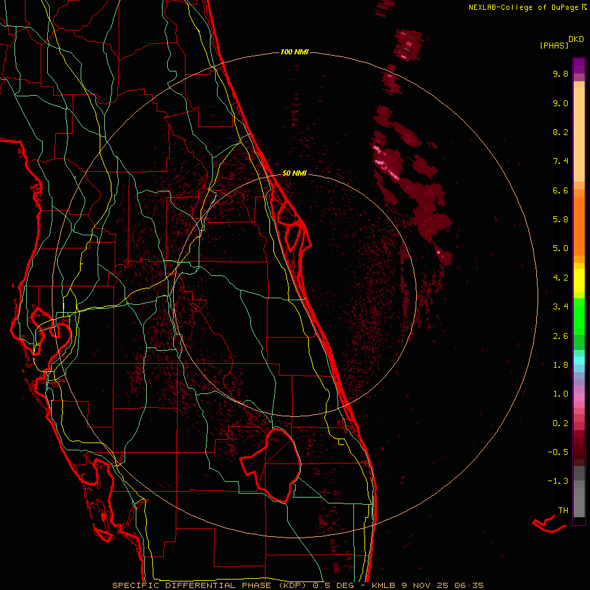Pick the yellow segment of the color scale

click(x=579, y=281)
